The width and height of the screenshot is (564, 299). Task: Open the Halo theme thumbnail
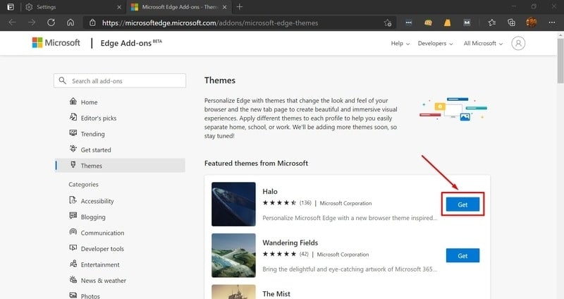pyautogui.click(x=233, y=204)
